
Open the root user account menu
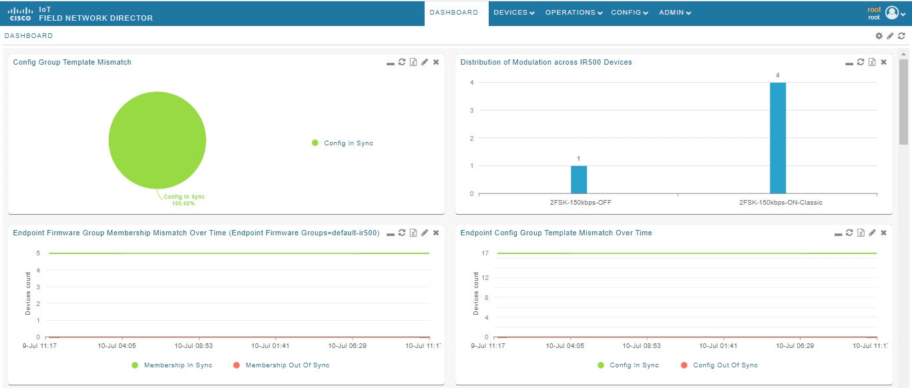coord(891,12)
